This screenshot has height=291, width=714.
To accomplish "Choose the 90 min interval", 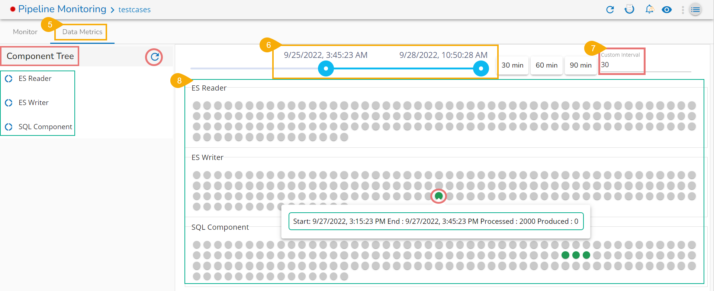I will click(x=580, y=65).
